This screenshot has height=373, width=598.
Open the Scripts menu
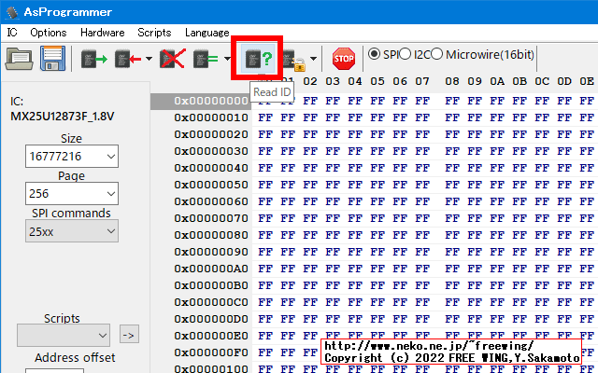pos(154,33)
